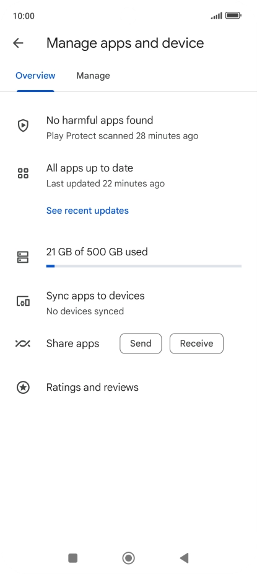
Task: Open See recent updates link
Action: coord(87,211)
